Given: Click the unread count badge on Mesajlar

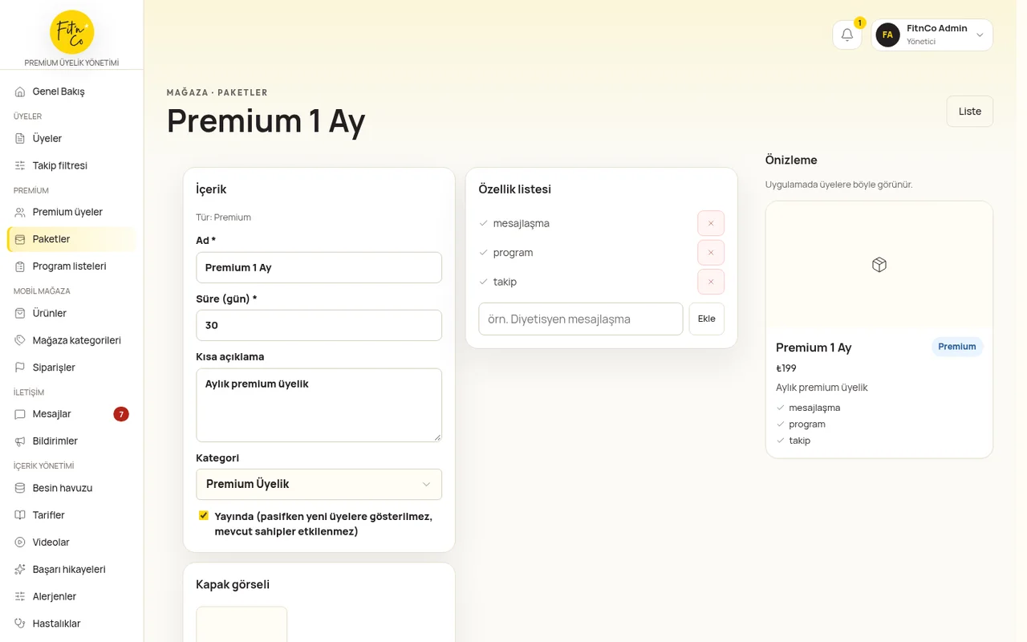Looking at the screenshot, I should (x=121, y=414).
